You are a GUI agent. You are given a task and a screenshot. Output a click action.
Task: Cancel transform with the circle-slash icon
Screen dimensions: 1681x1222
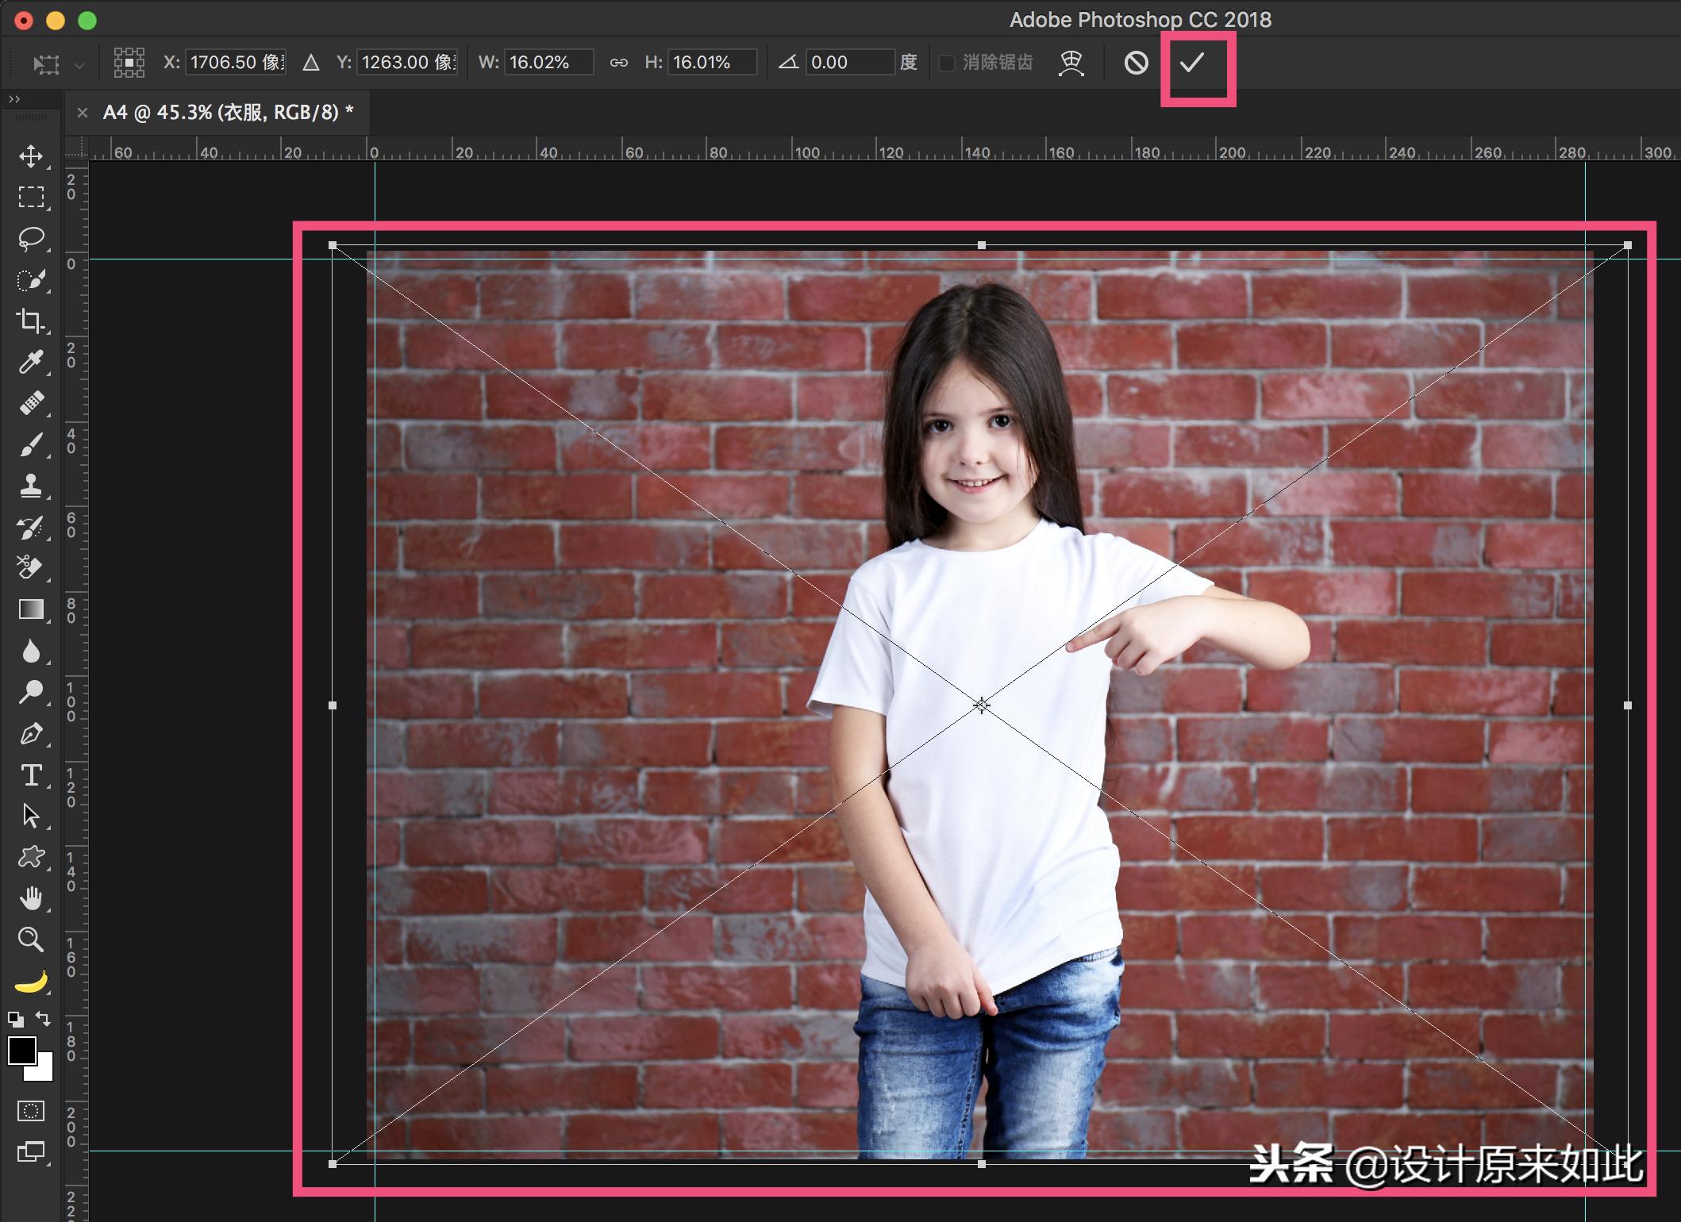pyautogui.click(x=1136, y=63)
